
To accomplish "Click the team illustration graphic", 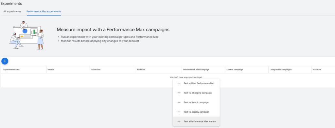I will point(27,35).
